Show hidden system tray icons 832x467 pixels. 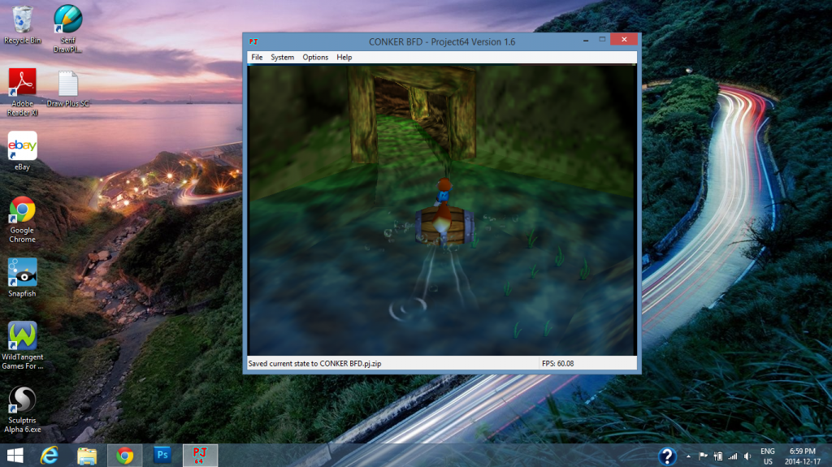[689, 456]
